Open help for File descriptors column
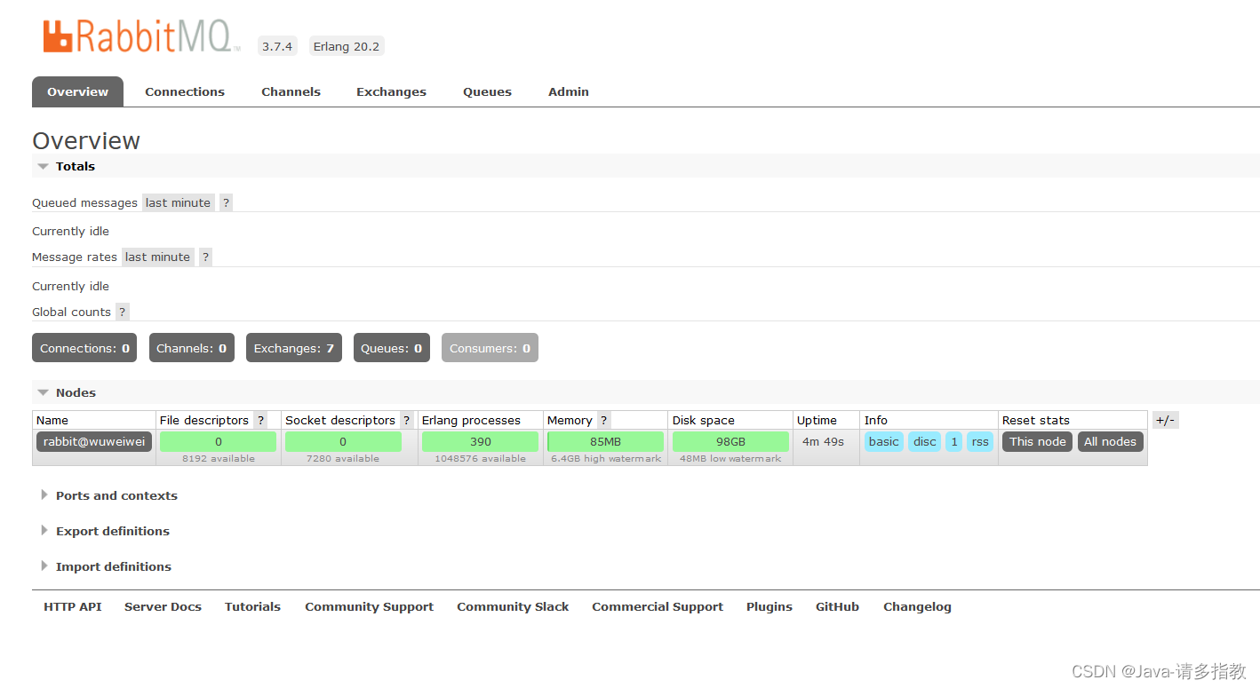The image size is (1260, 688). [x=260, y=420]
